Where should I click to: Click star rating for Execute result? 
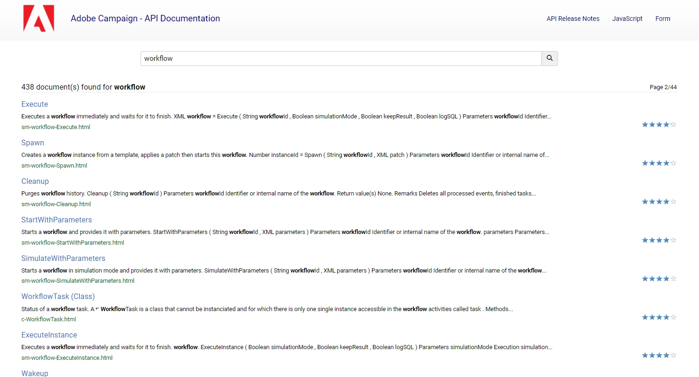click(x=659, y=124)
